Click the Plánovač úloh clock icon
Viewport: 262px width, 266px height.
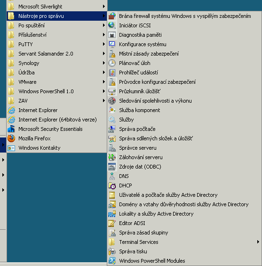[x=112, y=63]
